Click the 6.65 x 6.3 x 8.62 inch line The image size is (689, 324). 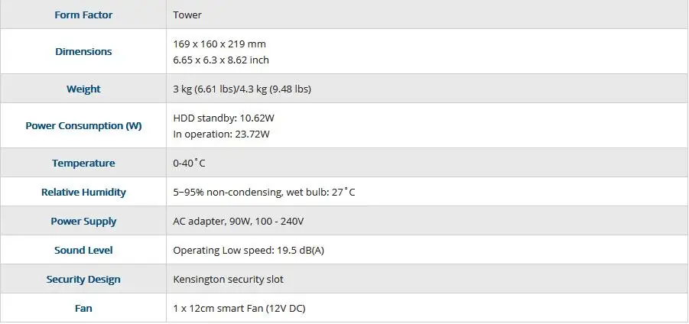tap(221, 60)
